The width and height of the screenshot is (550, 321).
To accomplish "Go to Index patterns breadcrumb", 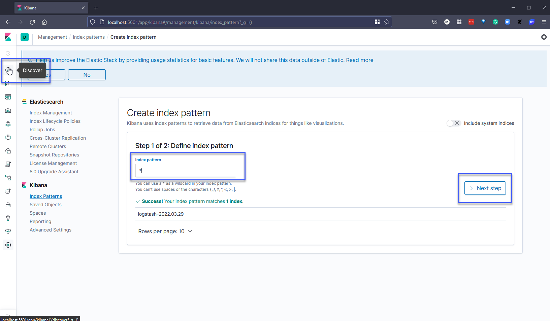I will click(x=89, y=37).
